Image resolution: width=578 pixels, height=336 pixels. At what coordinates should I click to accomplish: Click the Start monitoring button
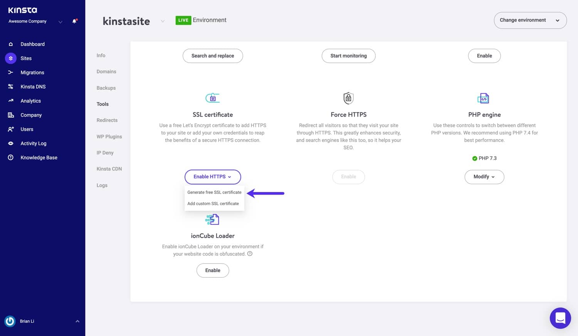[348, 56]
